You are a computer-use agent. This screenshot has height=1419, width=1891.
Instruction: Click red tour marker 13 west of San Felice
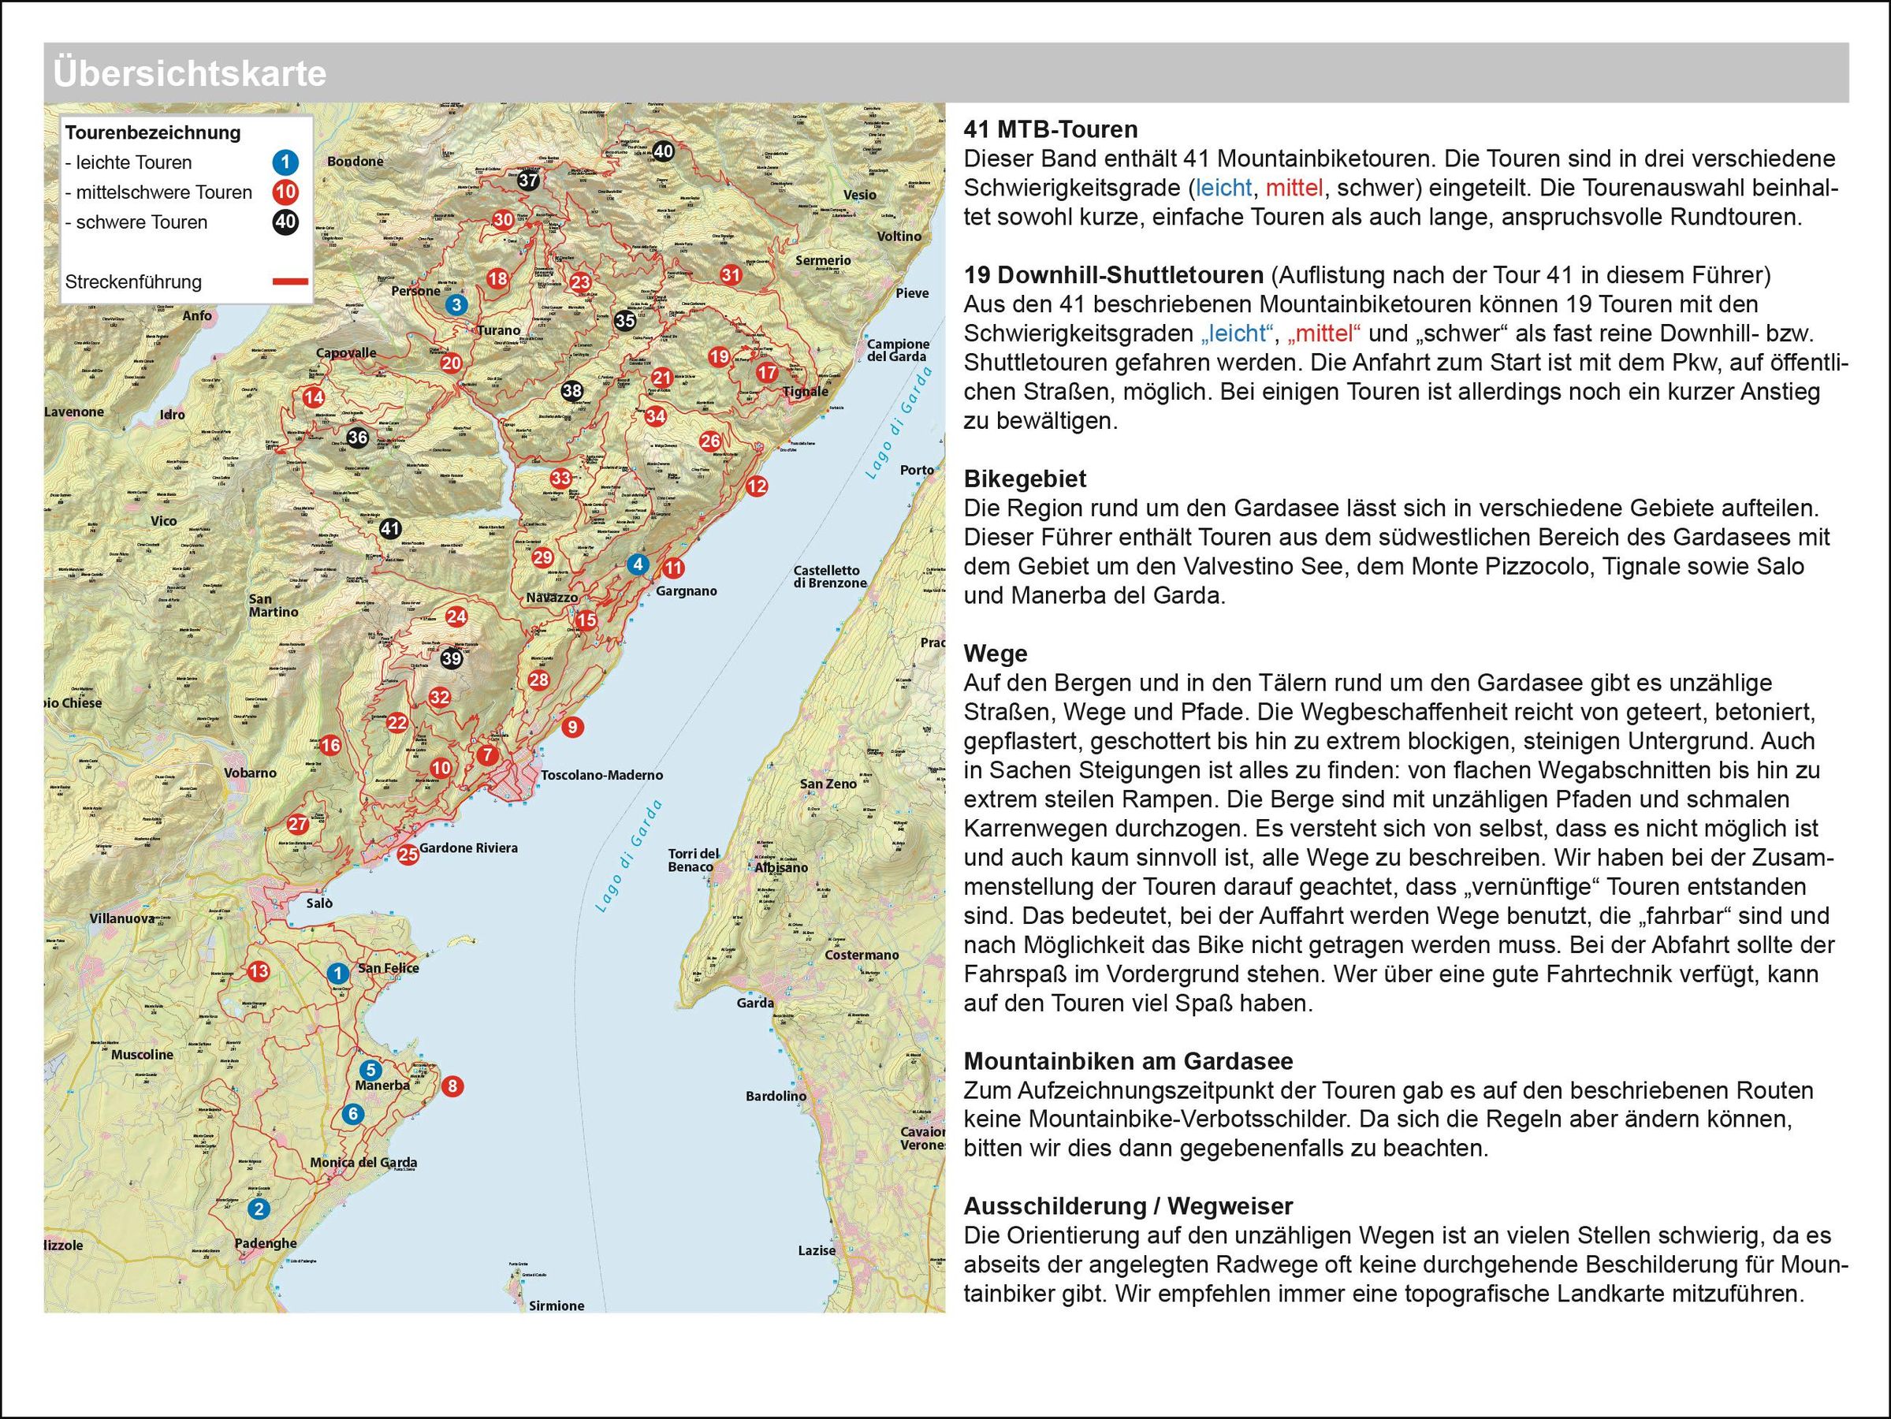pyautogui.click(x=259, y=971)
